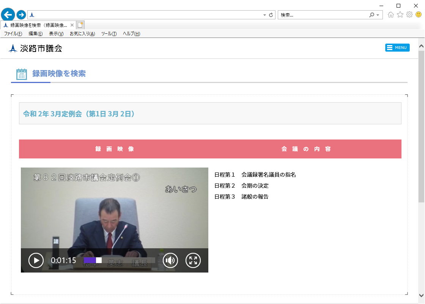425x304 pixels.
Task: Close the 録画映像を検索 tab
Action: click(72, 25)
